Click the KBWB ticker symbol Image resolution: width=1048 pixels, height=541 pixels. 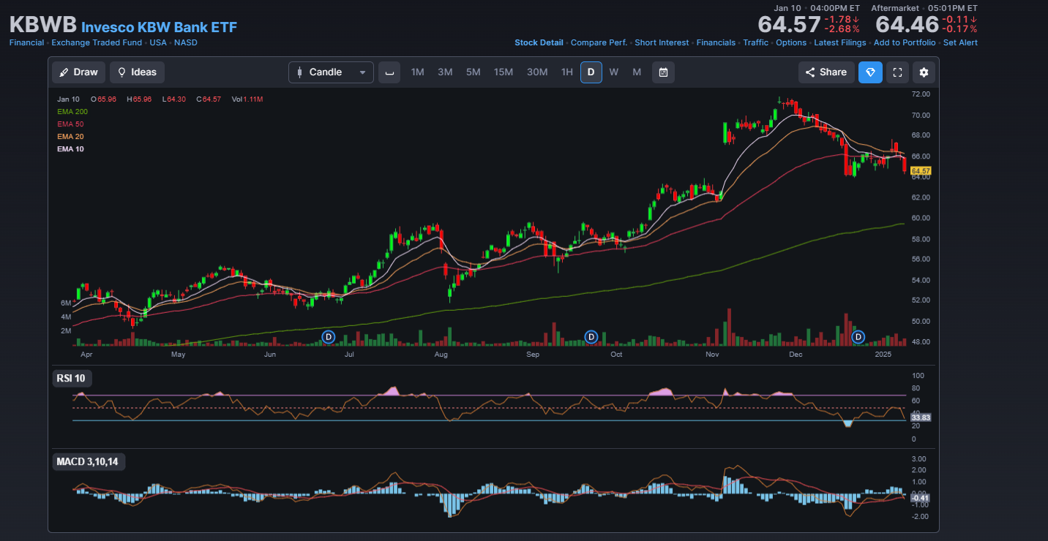[42, 24]
